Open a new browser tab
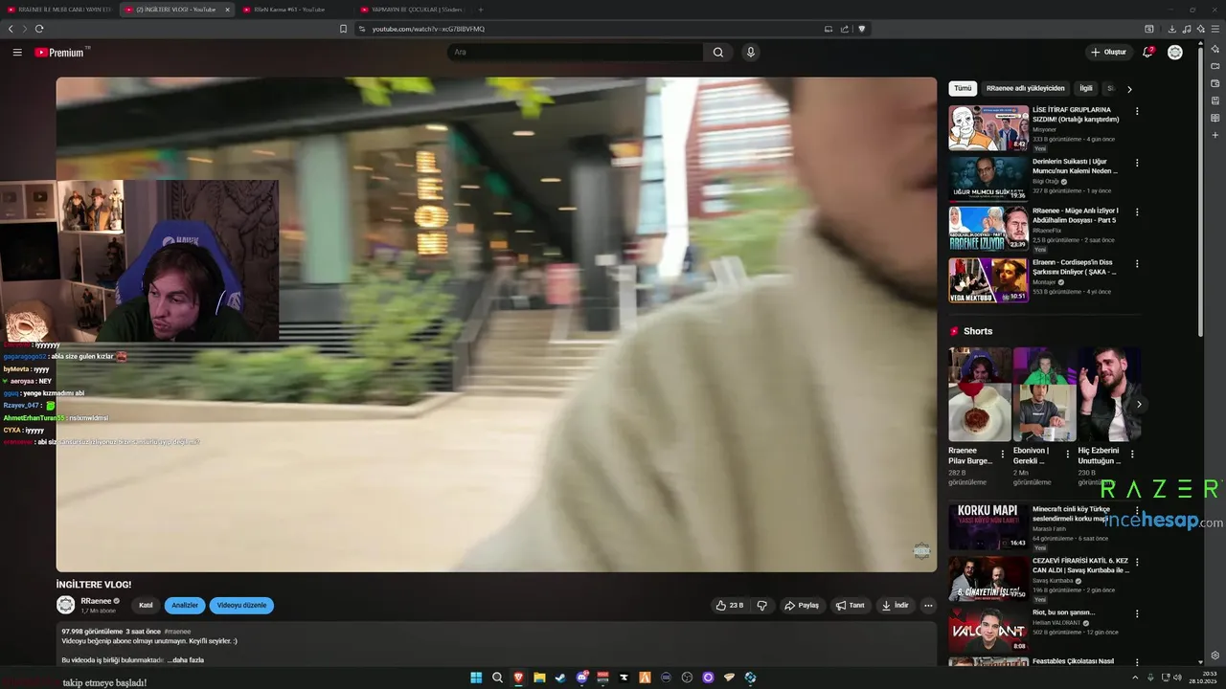Image resolution: width=1226 pixels, height=689 pixels. (x=481, y=10)
